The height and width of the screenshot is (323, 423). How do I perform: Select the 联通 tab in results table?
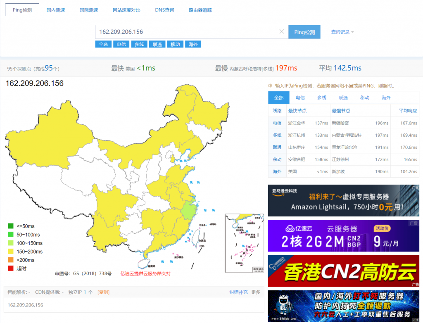(343, 98)
